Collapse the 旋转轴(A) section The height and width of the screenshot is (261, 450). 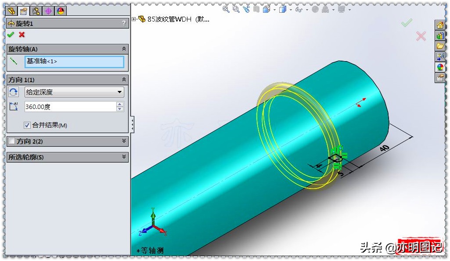124,49
